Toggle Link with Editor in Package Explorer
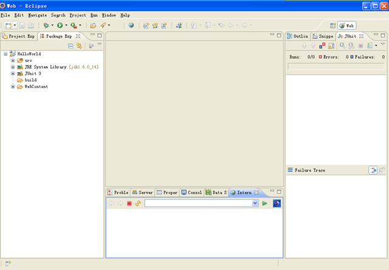This screenshot has width=389, height=270. click(79, 46)
